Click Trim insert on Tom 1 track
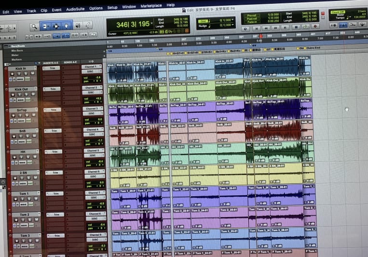Image resolution: width=368 pixels, height=257 pixels. click(x=55, y=194)
